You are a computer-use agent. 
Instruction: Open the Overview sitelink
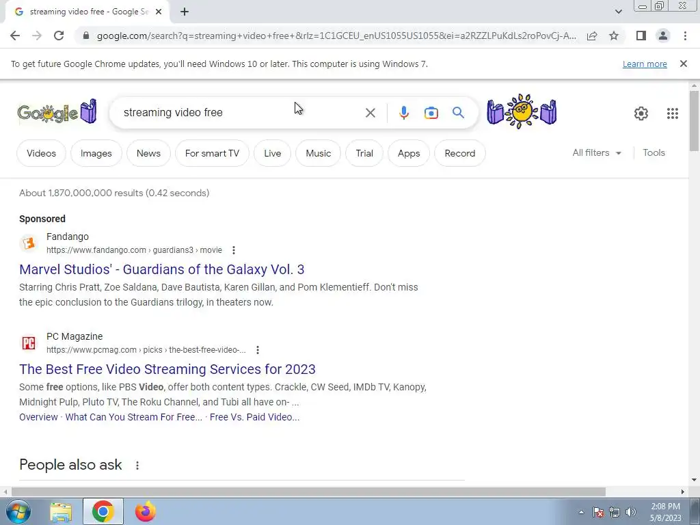[38, 417]
